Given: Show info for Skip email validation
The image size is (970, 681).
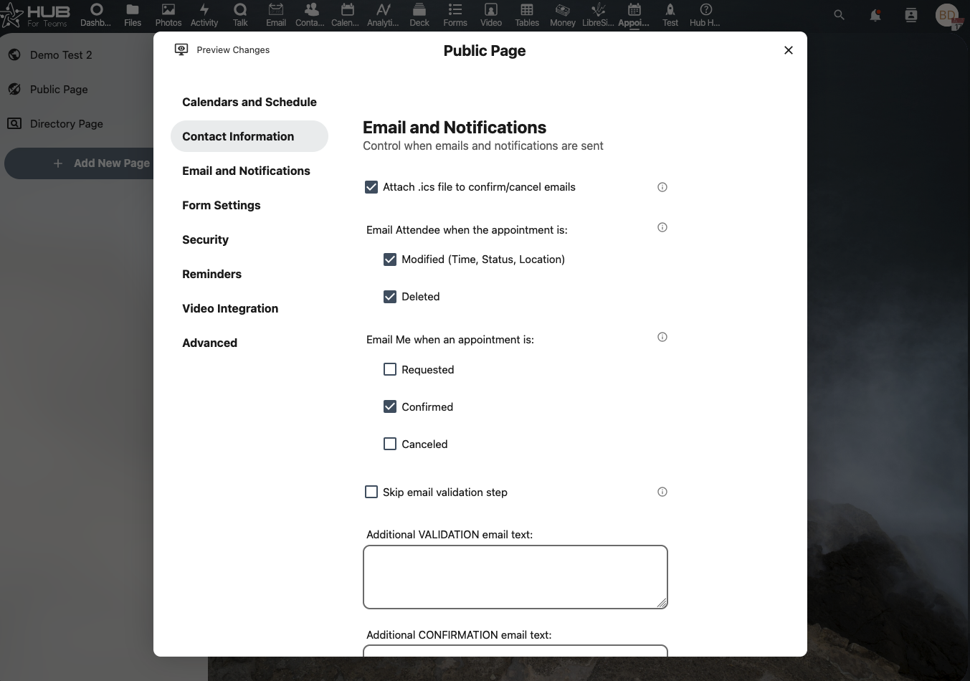Looking at the screenshot, I should pos(662,492).
